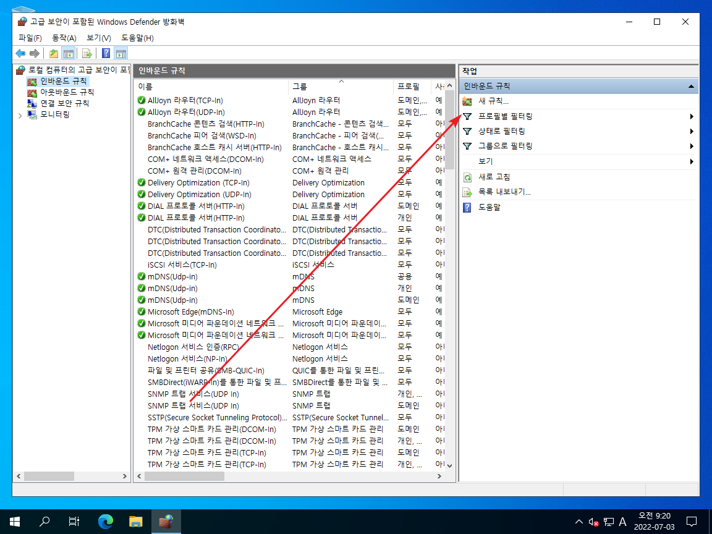Click the 연결 보안 규칙 tree icon
Screen dimensions: 712x534
point(32,104)
